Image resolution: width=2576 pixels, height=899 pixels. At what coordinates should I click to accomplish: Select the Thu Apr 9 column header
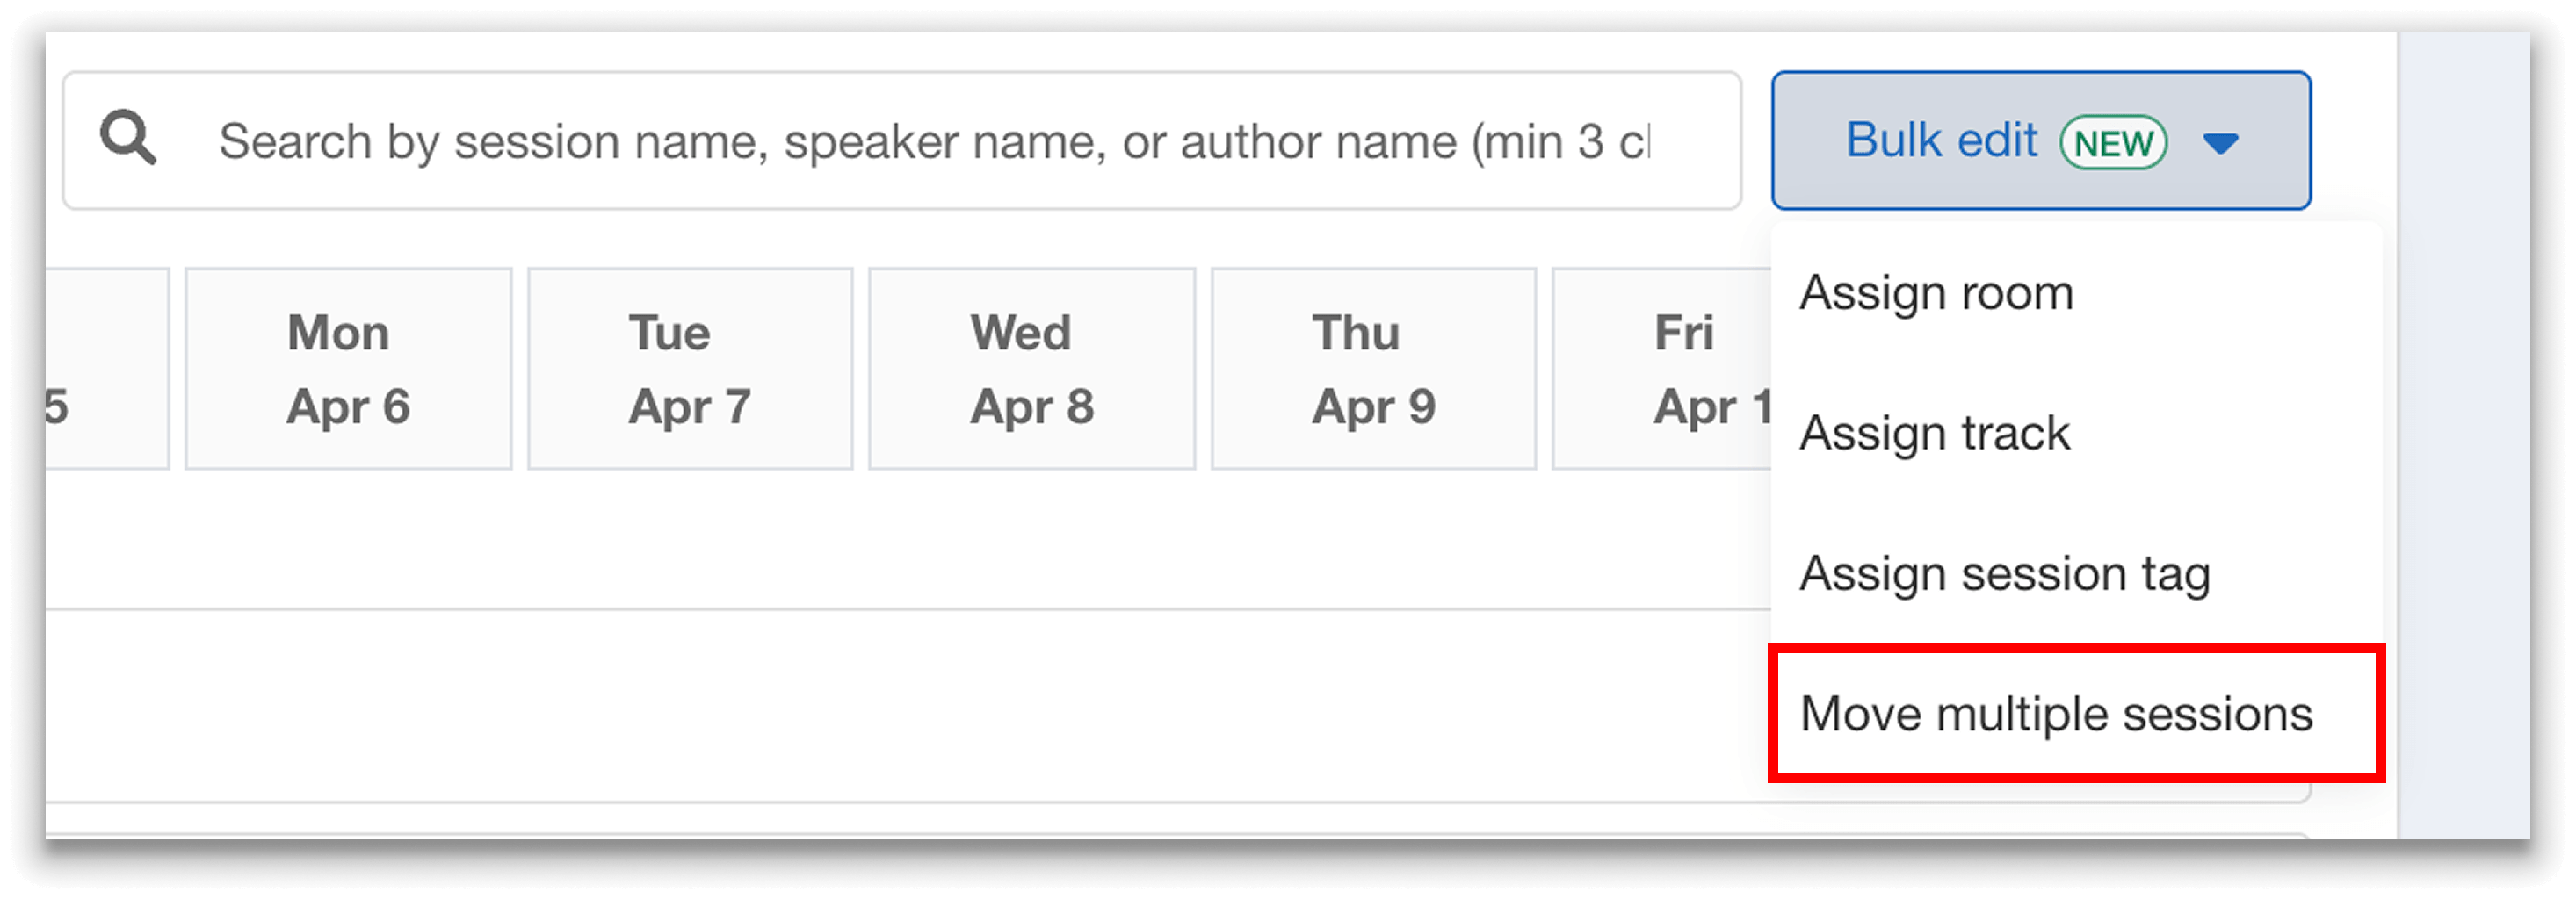(x=1372, y=368)
